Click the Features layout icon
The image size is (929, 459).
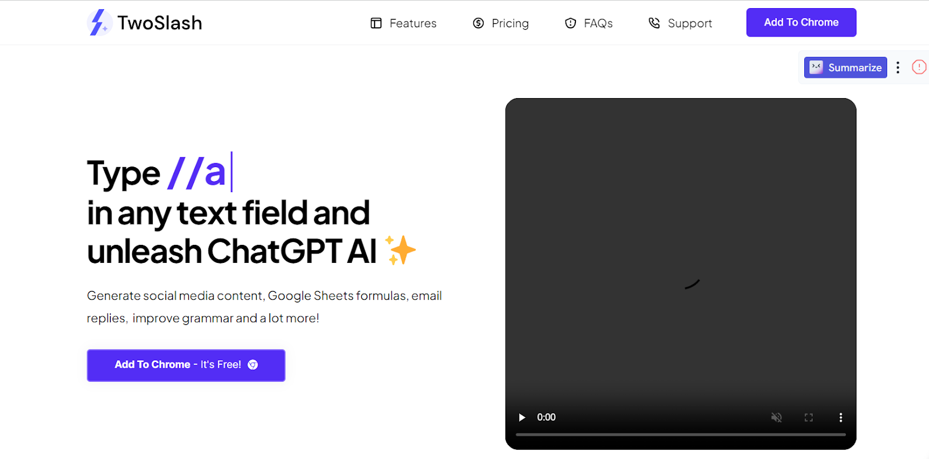click(x=376, y=23)
